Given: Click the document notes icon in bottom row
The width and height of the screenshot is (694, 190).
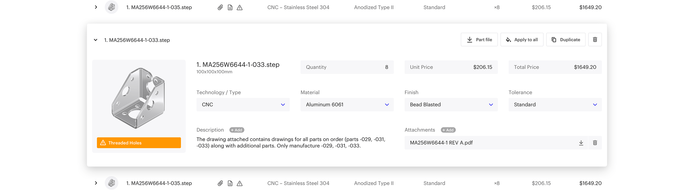Looking at the screenshot, I should pyautogui.click(x=230, y=183).
